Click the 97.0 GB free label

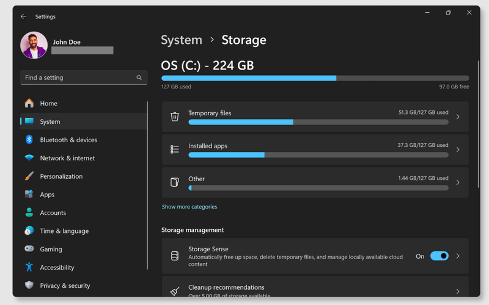pos(454,87)
